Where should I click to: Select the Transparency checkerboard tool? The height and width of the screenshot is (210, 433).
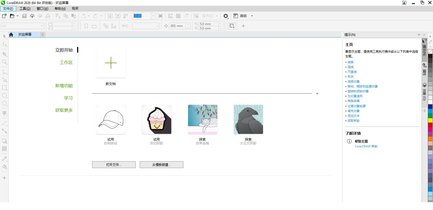click(x=4, y=149)
